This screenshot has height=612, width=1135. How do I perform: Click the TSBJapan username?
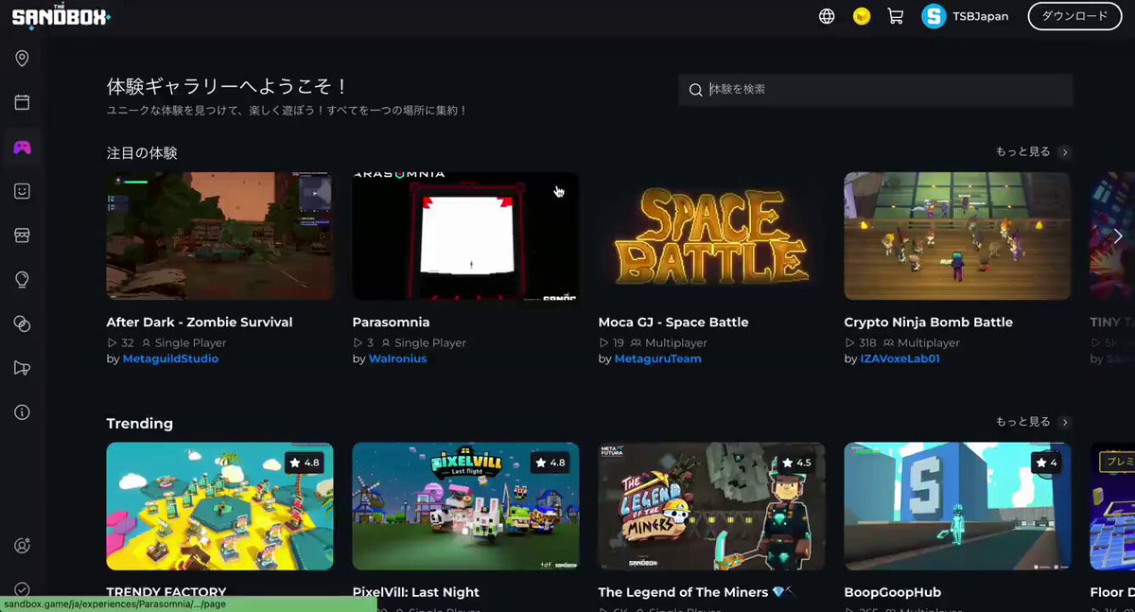click(981, 16)
